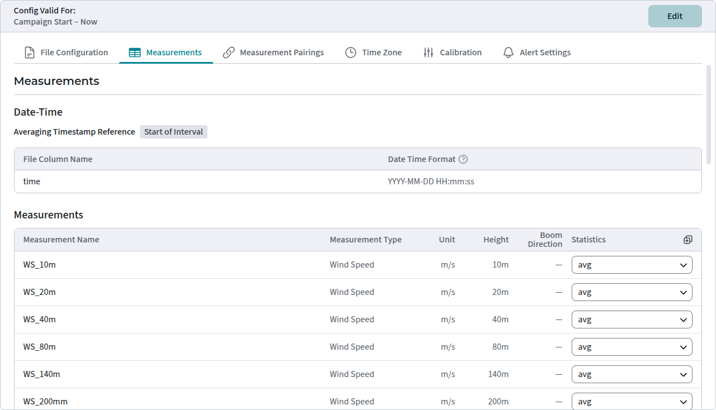Click the Height column header
The height and width of the screenshot is (410, 716).
(x=496, y=240)
